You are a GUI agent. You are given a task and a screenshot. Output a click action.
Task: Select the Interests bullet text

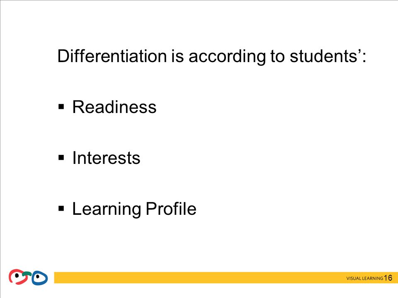pos(106,158)
